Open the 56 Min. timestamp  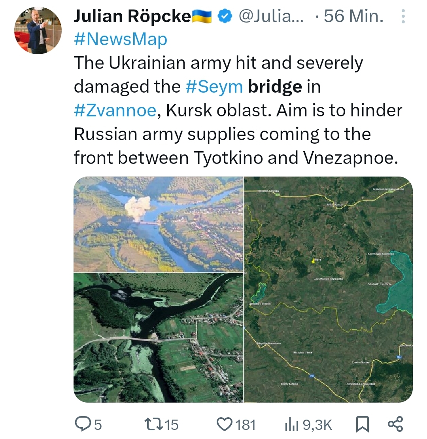click(353, 16)
